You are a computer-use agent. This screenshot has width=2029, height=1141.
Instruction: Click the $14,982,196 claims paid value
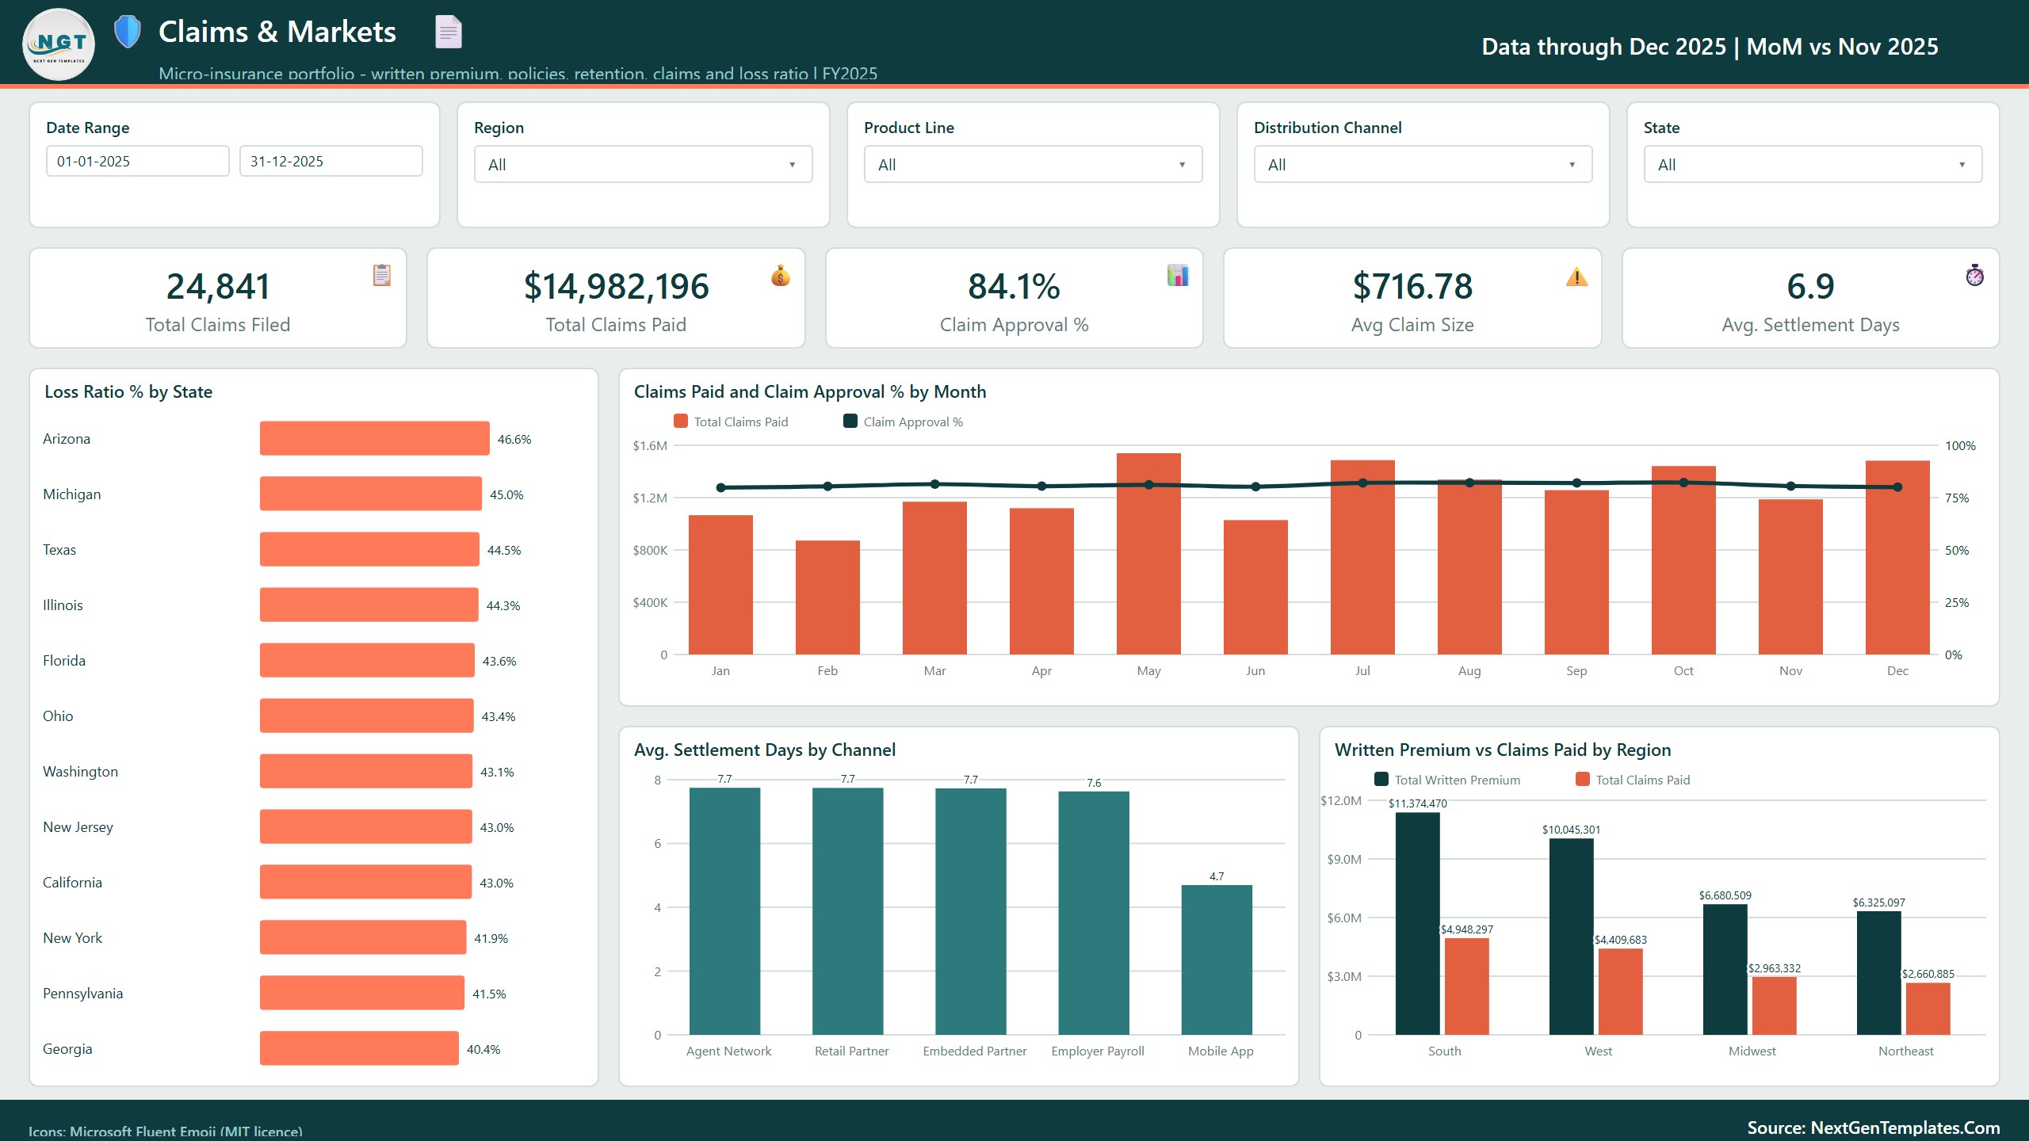tap(616, 286)
